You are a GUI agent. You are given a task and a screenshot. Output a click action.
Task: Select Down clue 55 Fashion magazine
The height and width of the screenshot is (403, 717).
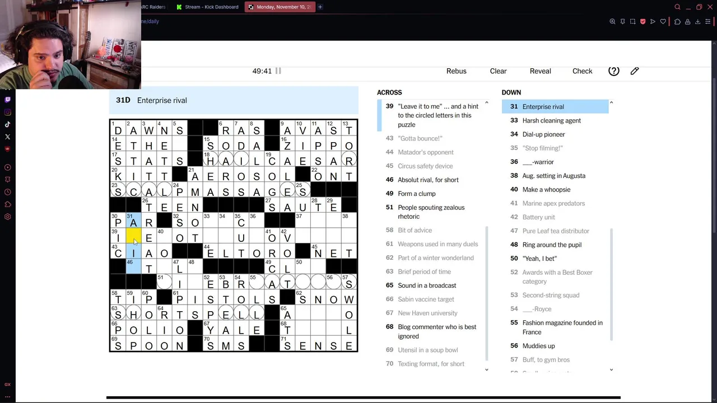(x=555, y=327)
